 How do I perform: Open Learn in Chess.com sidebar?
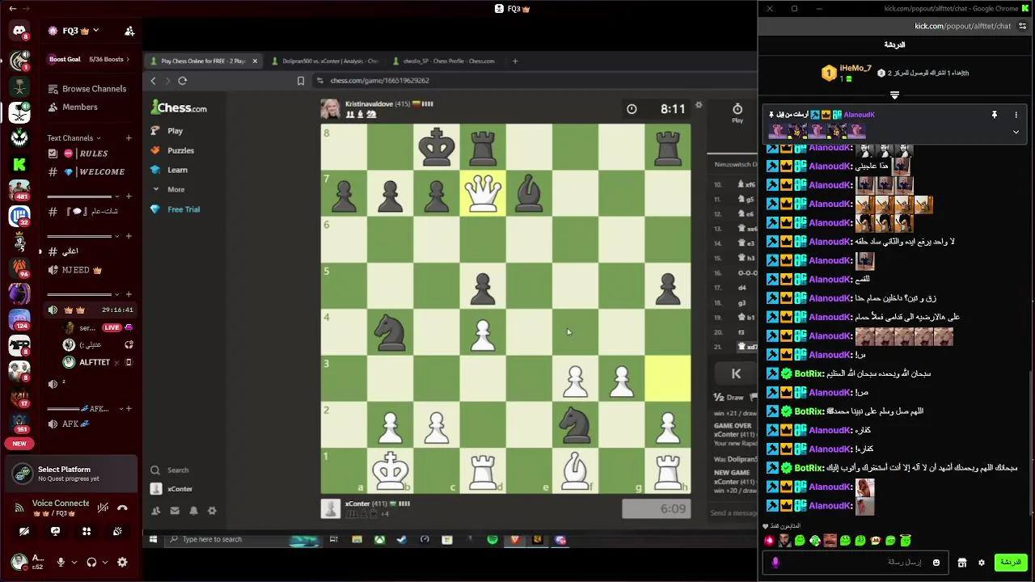tap(169, 170)
